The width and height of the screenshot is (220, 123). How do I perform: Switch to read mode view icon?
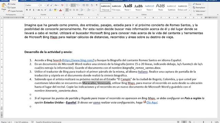pos(178,122)
